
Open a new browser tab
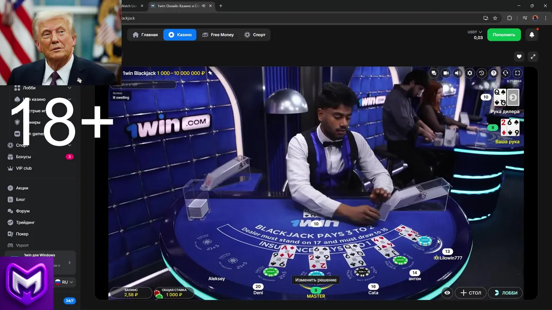tap(221, 6)
